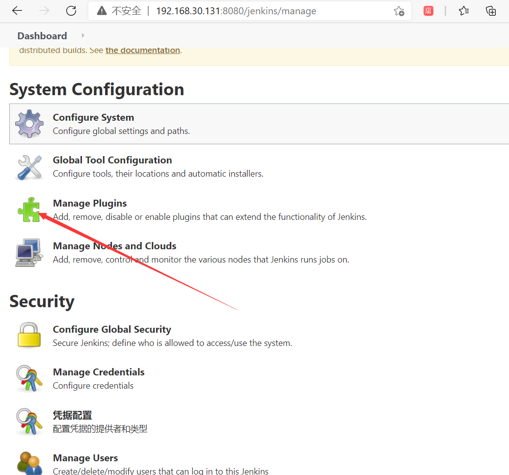
Task: Click the Global Tool Configuration wrench icon
Action: click(29, 167)
